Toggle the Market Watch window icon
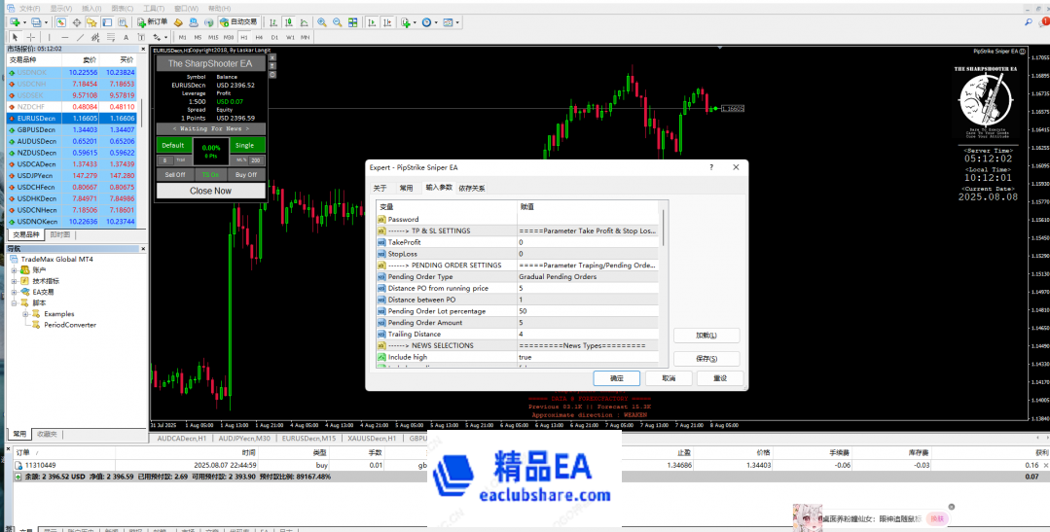The image size is (1050, 532). (x=61, y=22)
